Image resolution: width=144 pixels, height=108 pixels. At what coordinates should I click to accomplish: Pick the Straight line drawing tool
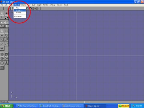(x=2, y=44)
